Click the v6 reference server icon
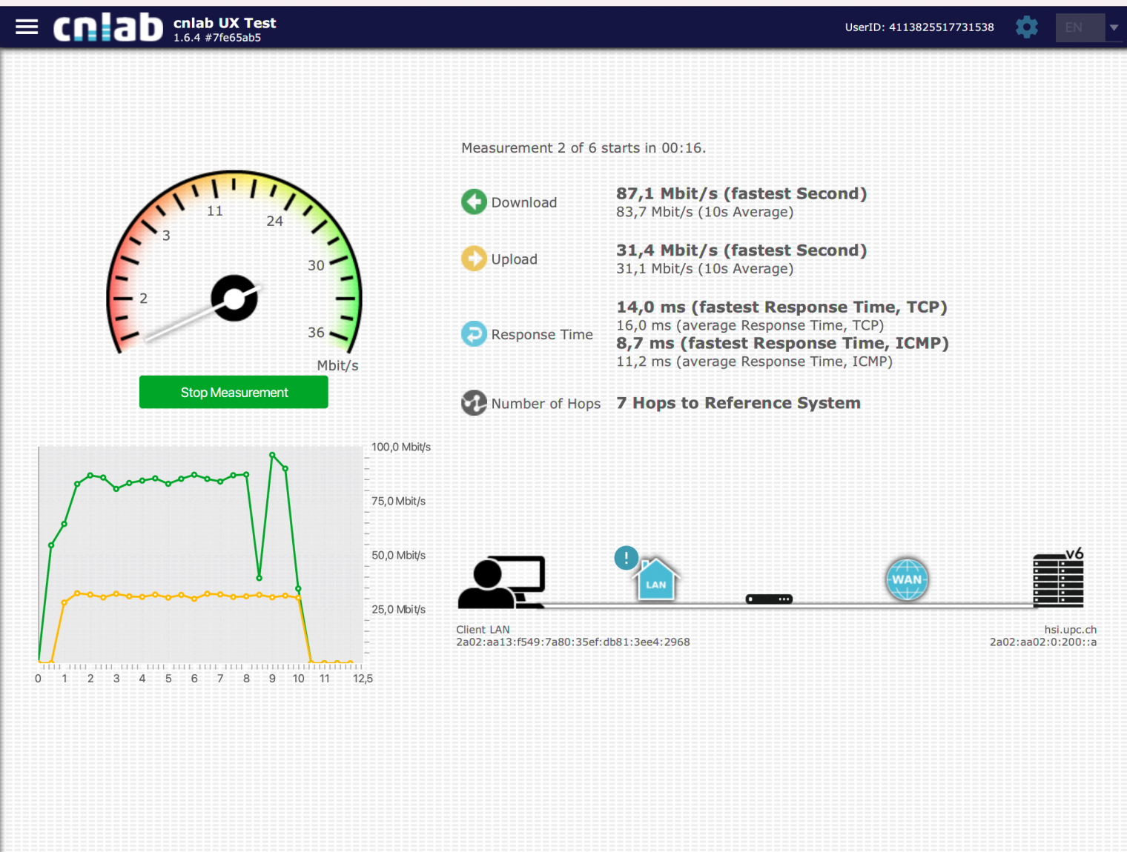Screen dimensions: 1127x852 point(1058,579)
